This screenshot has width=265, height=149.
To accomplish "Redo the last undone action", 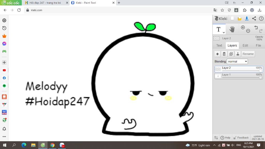I will click(261, 31).
